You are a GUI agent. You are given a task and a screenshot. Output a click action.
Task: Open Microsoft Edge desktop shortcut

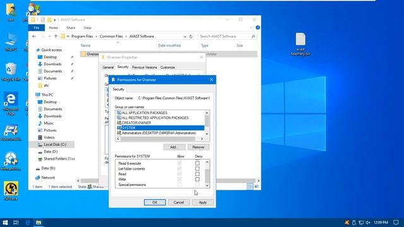click(11, 103)
